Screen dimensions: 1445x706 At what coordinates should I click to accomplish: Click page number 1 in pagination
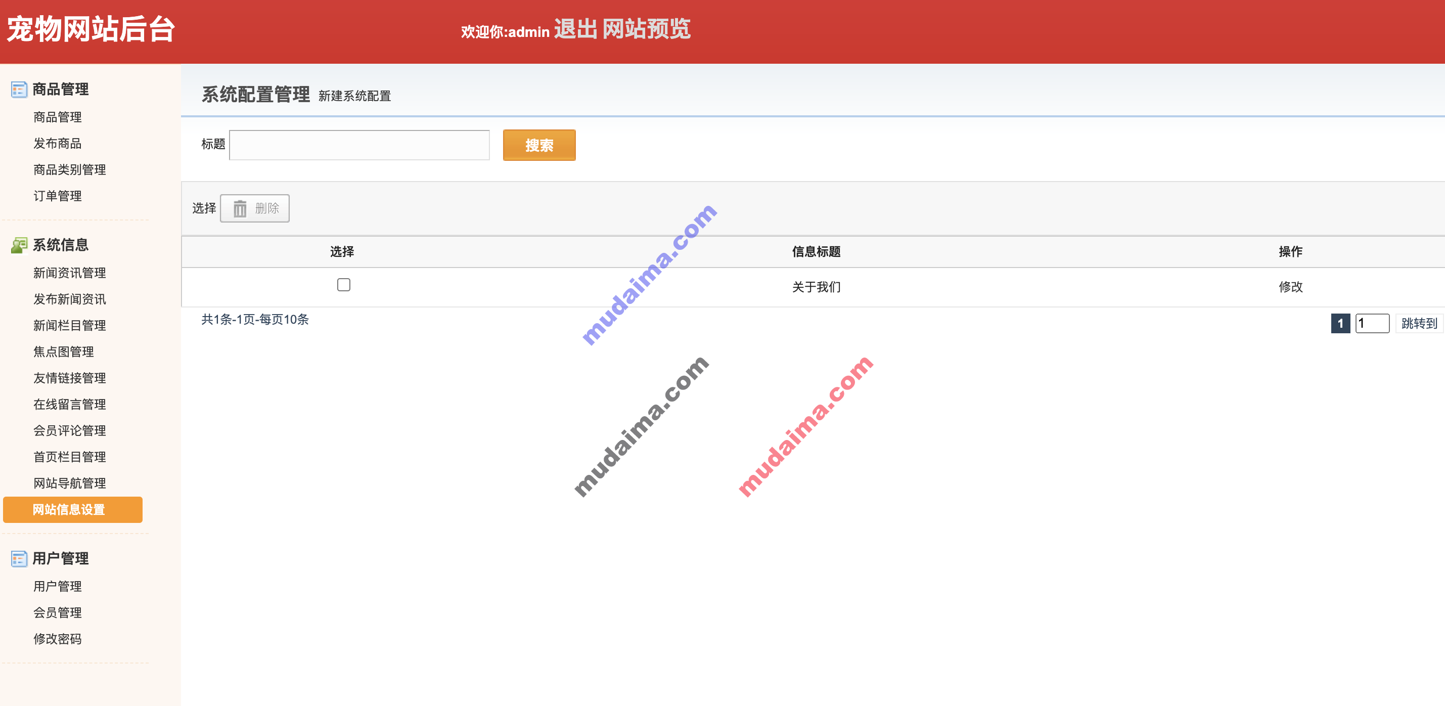(x=1340, y=323)
